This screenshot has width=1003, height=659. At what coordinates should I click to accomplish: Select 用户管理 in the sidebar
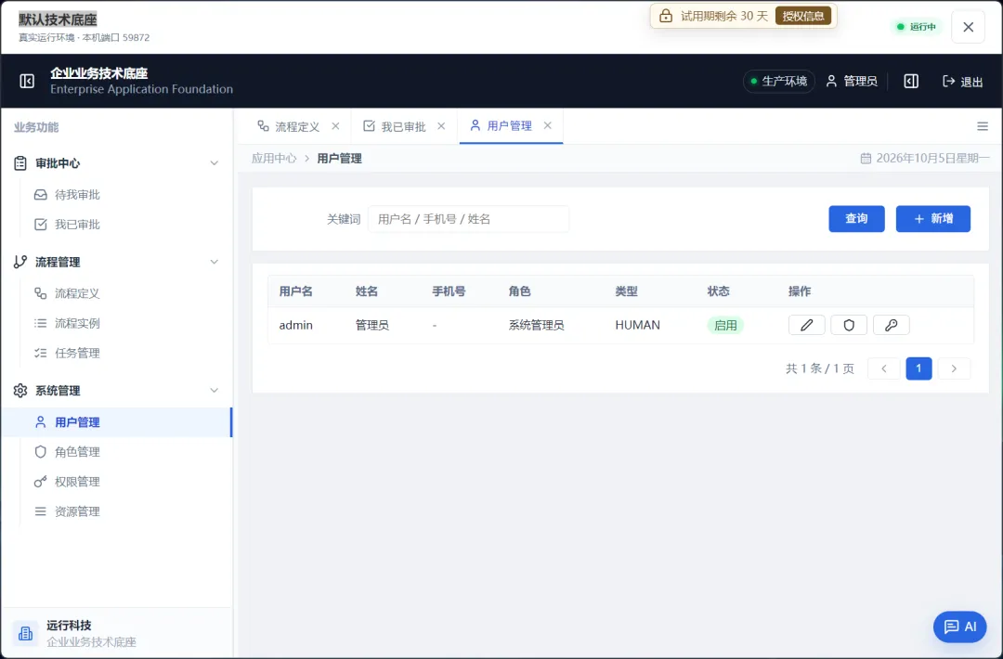pyautogui.click(x=116, y=422)
